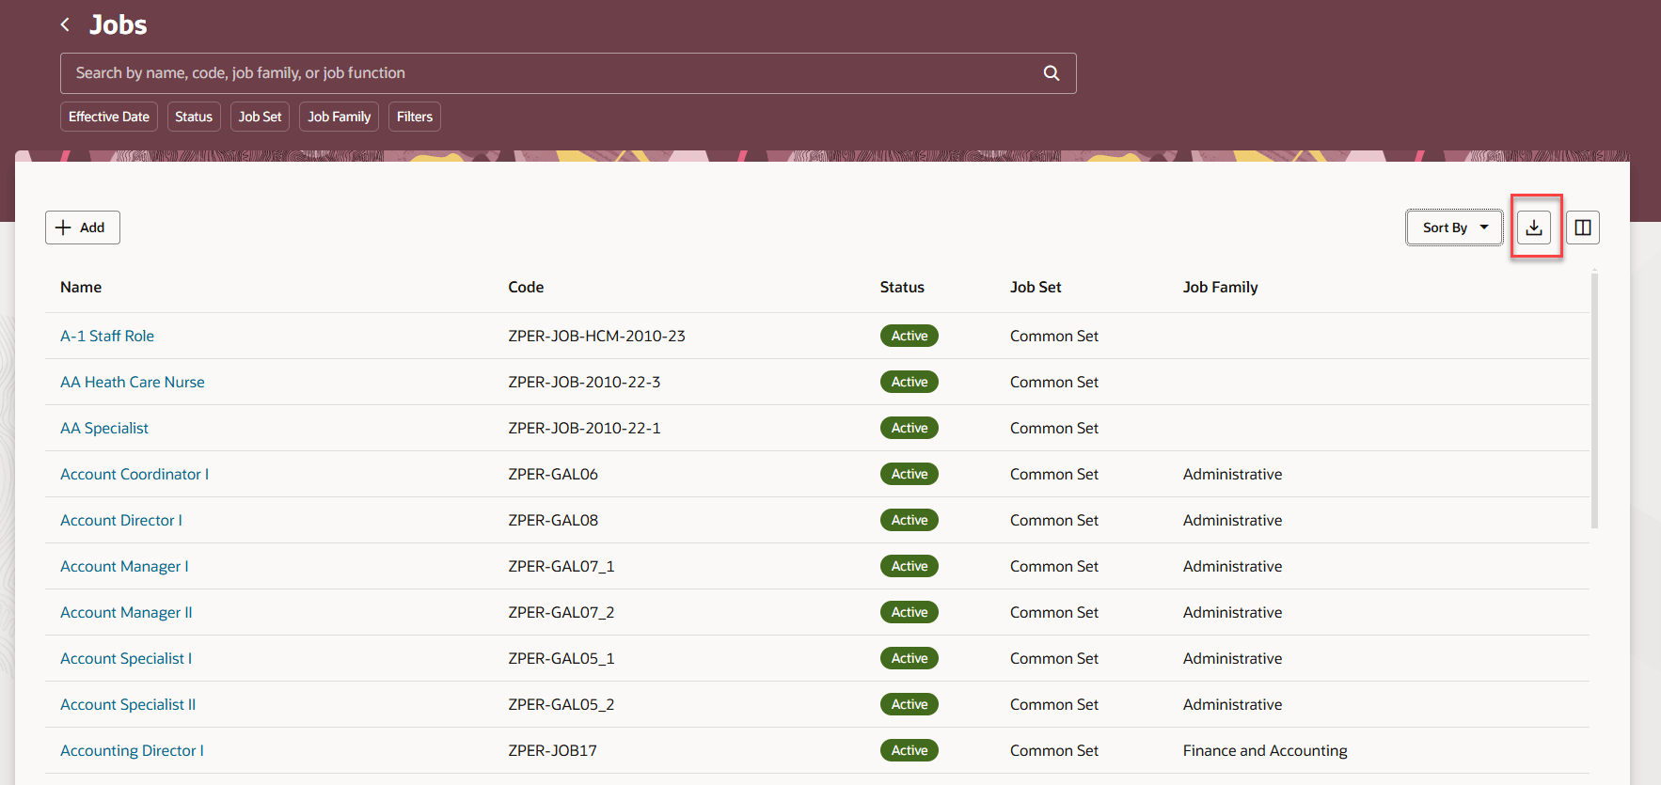Image resolution: width=1661 pixels, height=785 pixels.
Task: Select code ZPER-JOB17
Action: pos(552,750)
